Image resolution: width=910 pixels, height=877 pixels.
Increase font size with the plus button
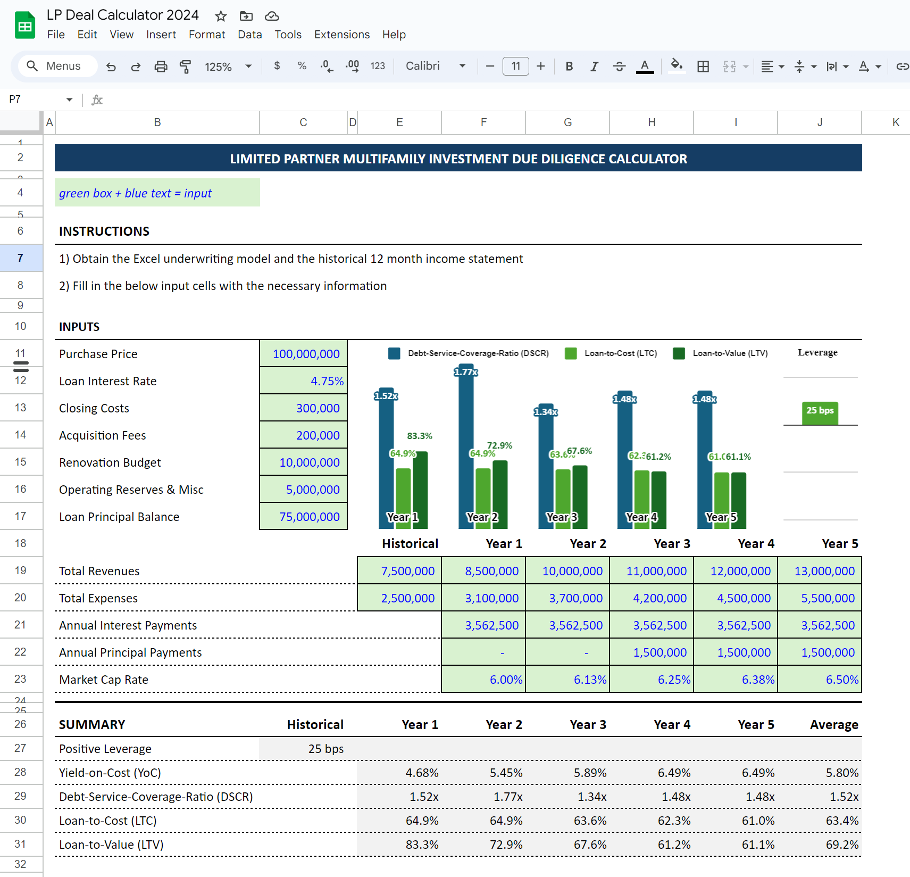click(540, 66)
